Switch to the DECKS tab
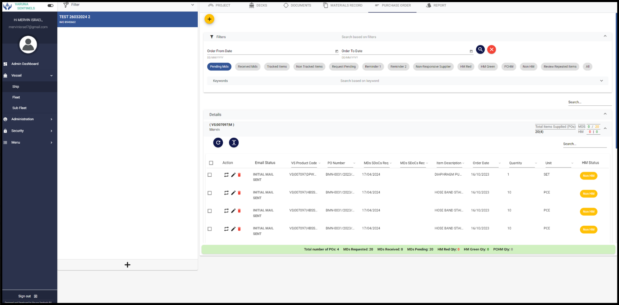Screen dimensions: 619x305 (258, 6)
